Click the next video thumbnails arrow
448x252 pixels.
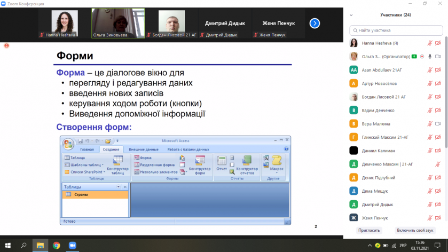(x=315, y=23)
